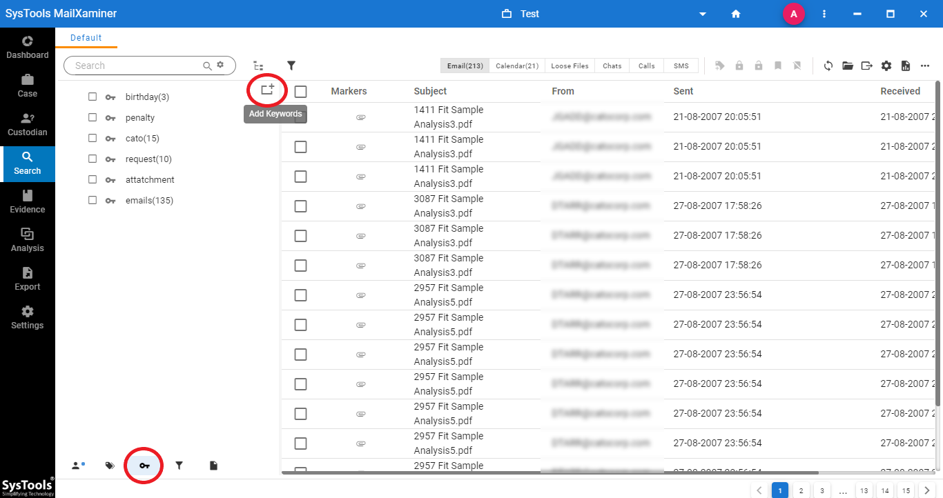943x498 pixels.
Task: Click the export icon next to the folder icon
Action: tap(867, 66)
